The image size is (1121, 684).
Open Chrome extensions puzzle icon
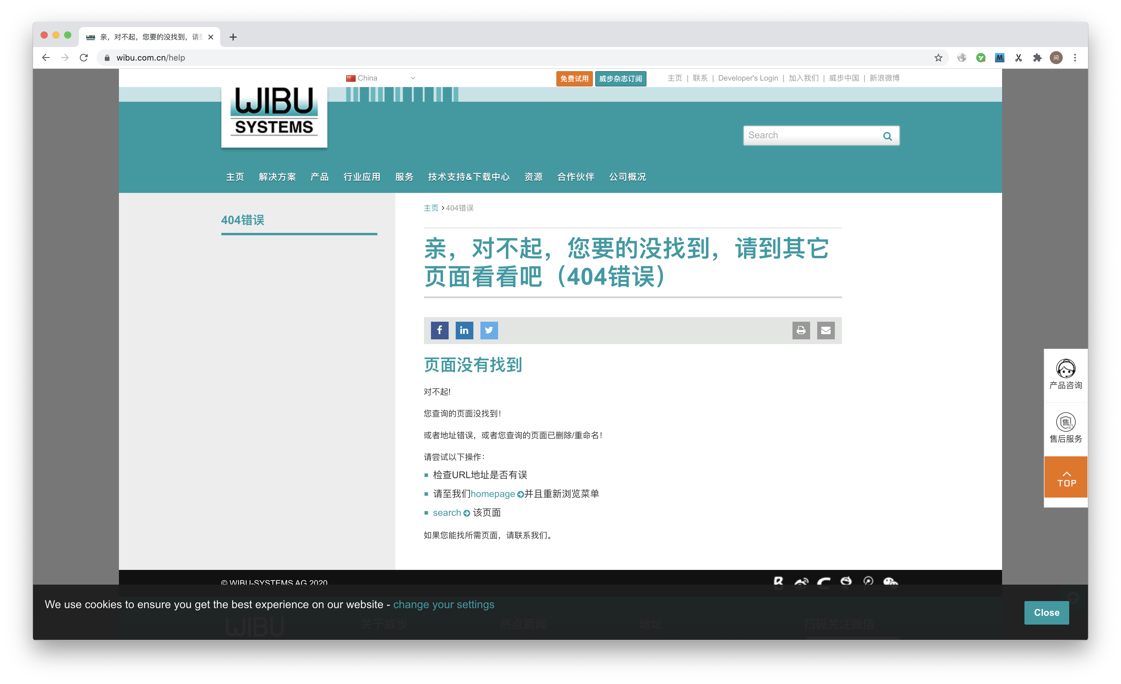(x=1037, y=58)
